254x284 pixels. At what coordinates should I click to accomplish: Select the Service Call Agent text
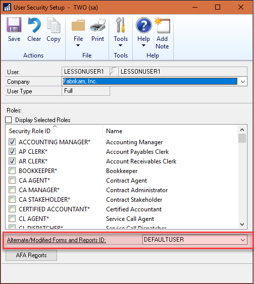click(x=130, y=219)
